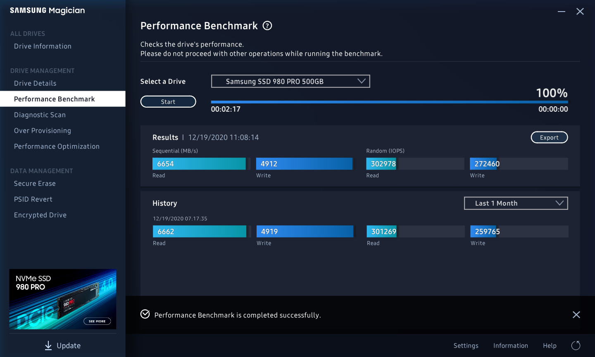Click the Samsung Magician logo

47,11
